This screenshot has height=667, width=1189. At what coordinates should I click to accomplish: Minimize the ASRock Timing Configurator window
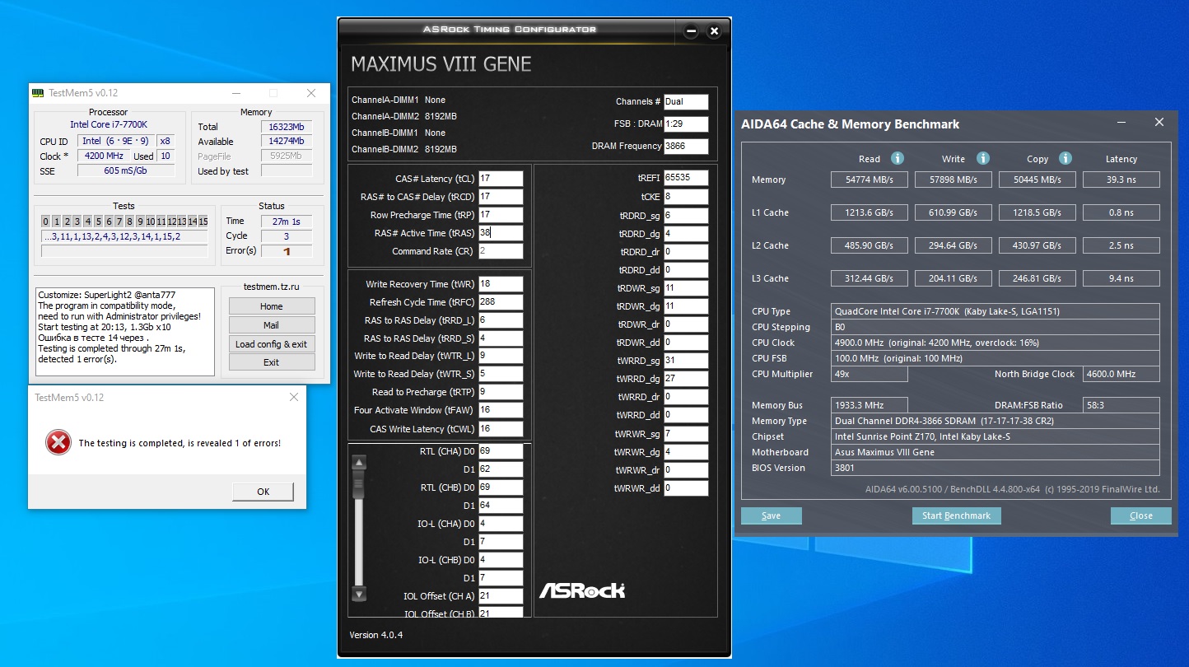pos(692,31)
